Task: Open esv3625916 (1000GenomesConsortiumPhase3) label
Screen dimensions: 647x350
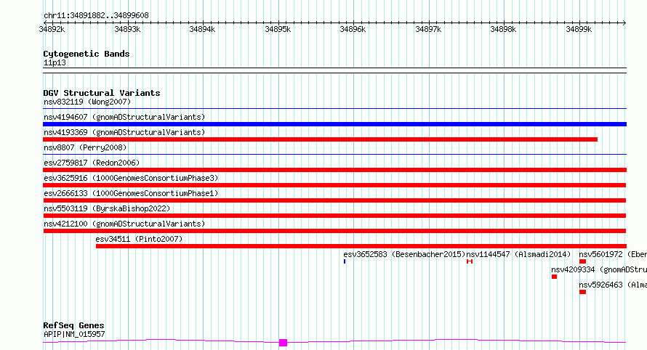Action: tap(131, 178)
